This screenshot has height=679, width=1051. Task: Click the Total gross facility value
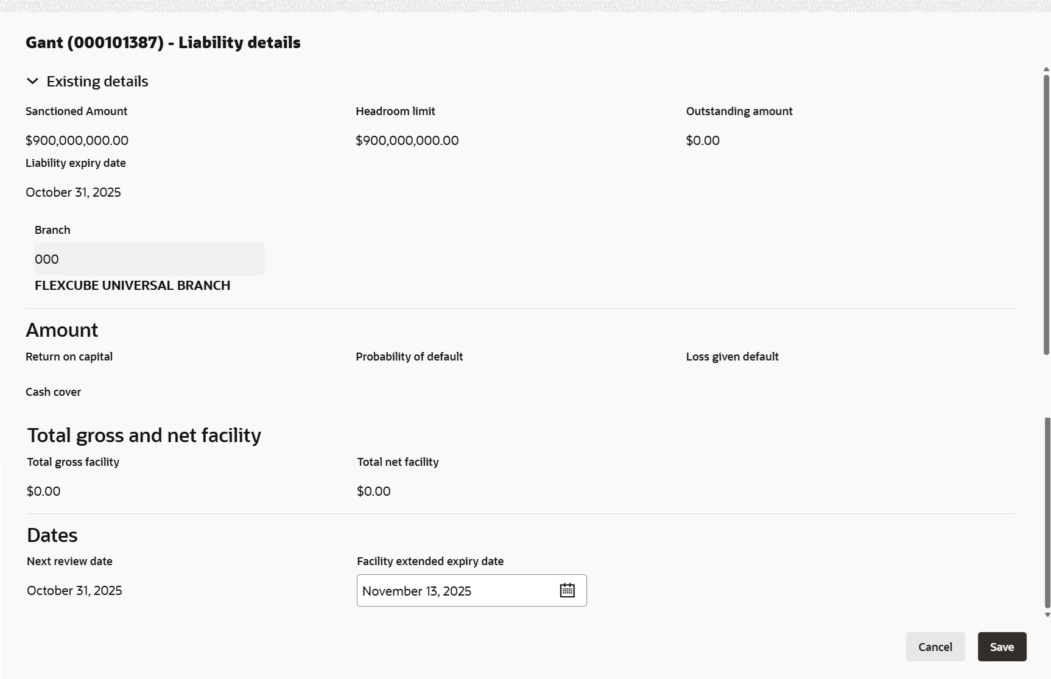[x=43, y=491]
